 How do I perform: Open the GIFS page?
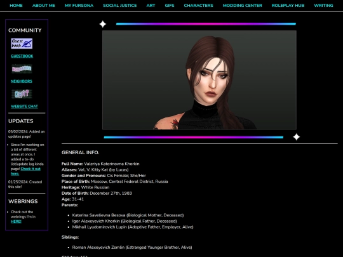pos(170,6)
